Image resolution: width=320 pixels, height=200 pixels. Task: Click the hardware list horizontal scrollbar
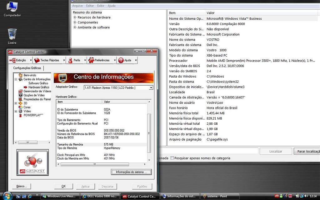[95, 164]
